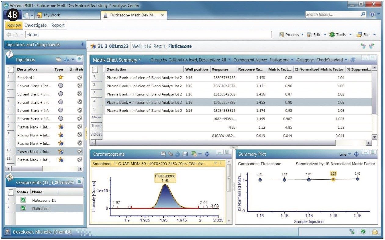Screen dimensions: 385x240
Task: Sort by the Response column header
Action: 223,69
